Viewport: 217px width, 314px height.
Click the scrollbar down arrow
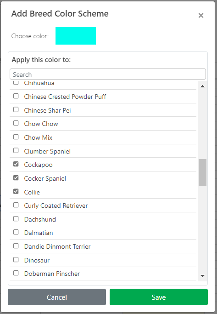pos(202,276)
